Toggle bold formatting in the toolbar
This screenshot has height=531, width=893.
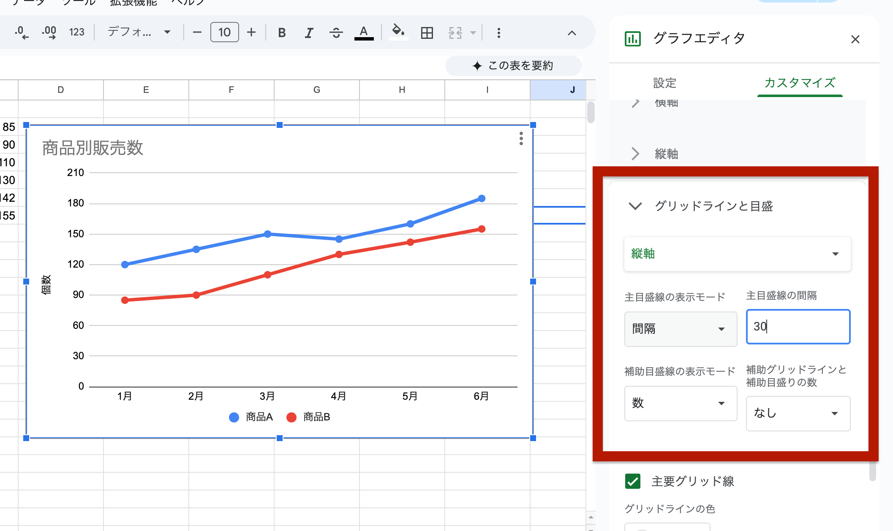click(282, 32)
